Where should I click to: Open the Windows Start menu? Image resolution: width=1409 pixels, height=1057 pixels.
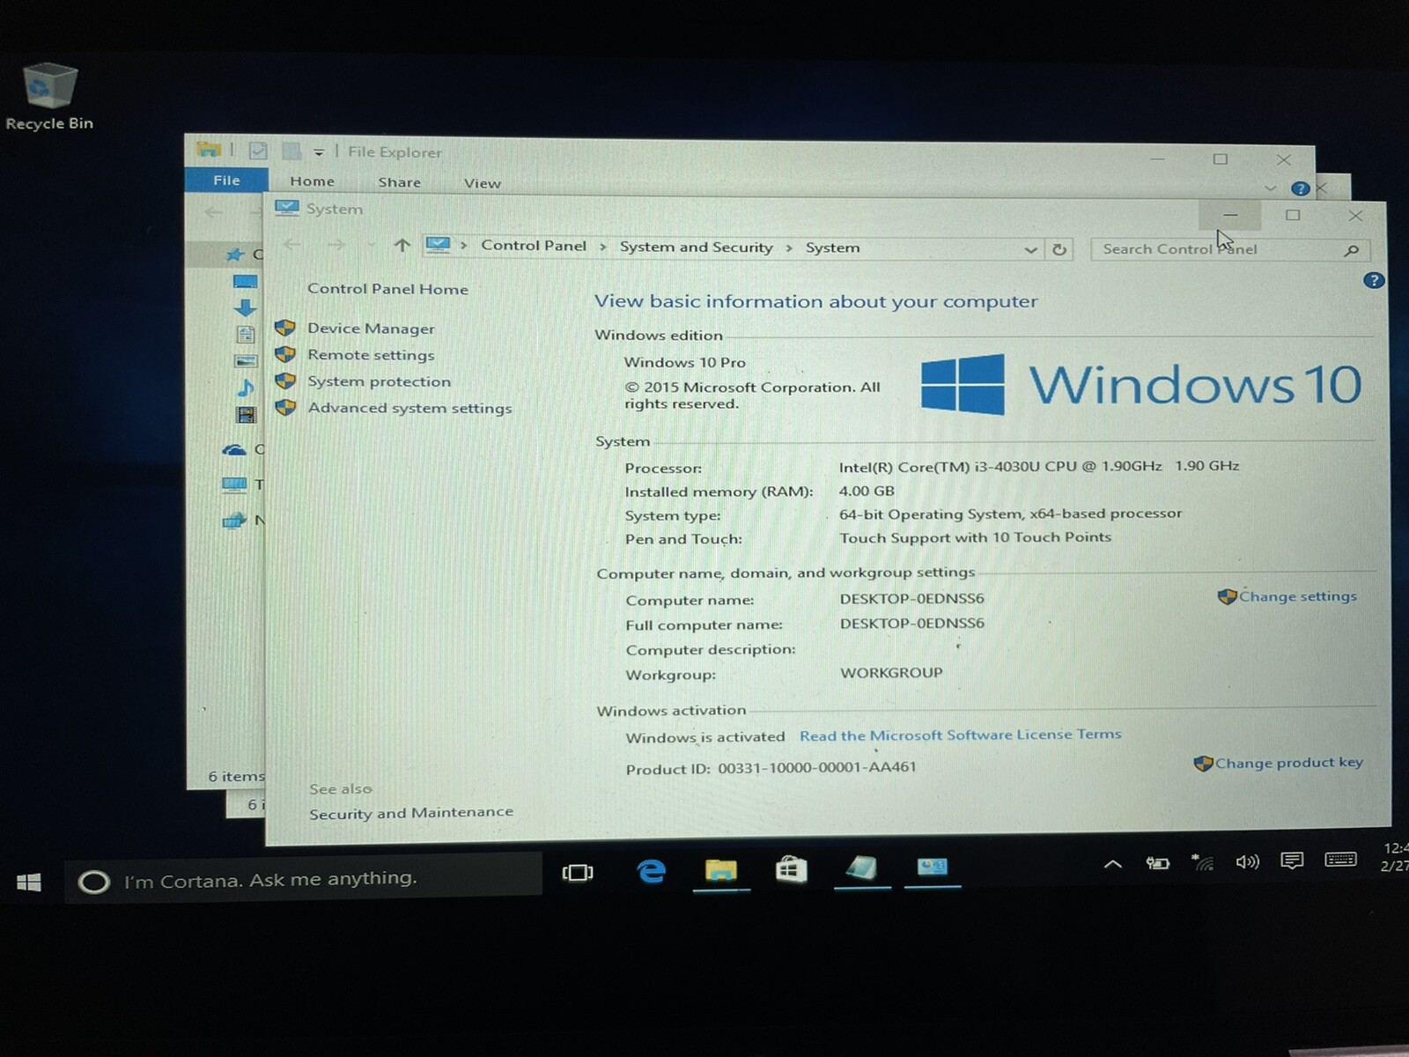click(x=29, y=882)
